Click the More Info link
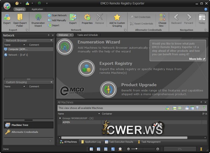This screenshot has width=210, height=153. (x=197, y=59)
